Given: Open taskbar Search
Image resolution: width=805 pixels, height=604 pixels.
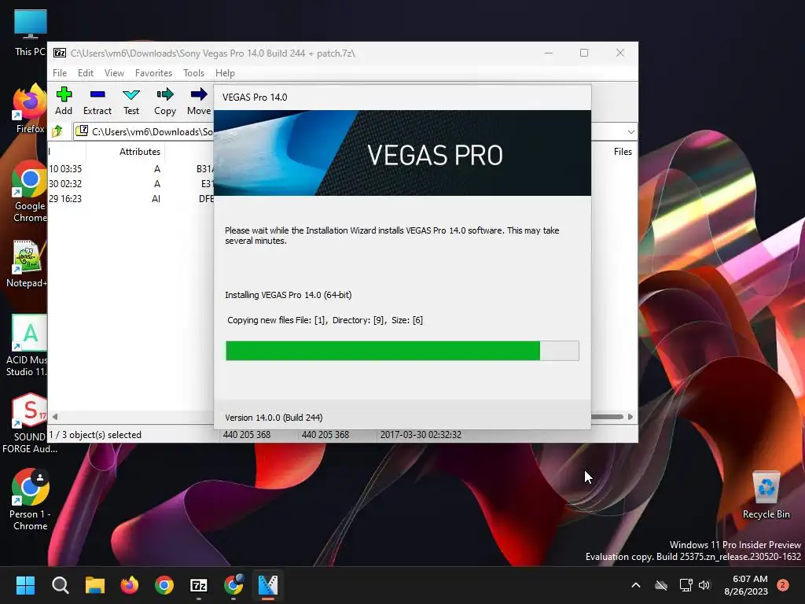Looking at the screenshot, I should 60,585.
